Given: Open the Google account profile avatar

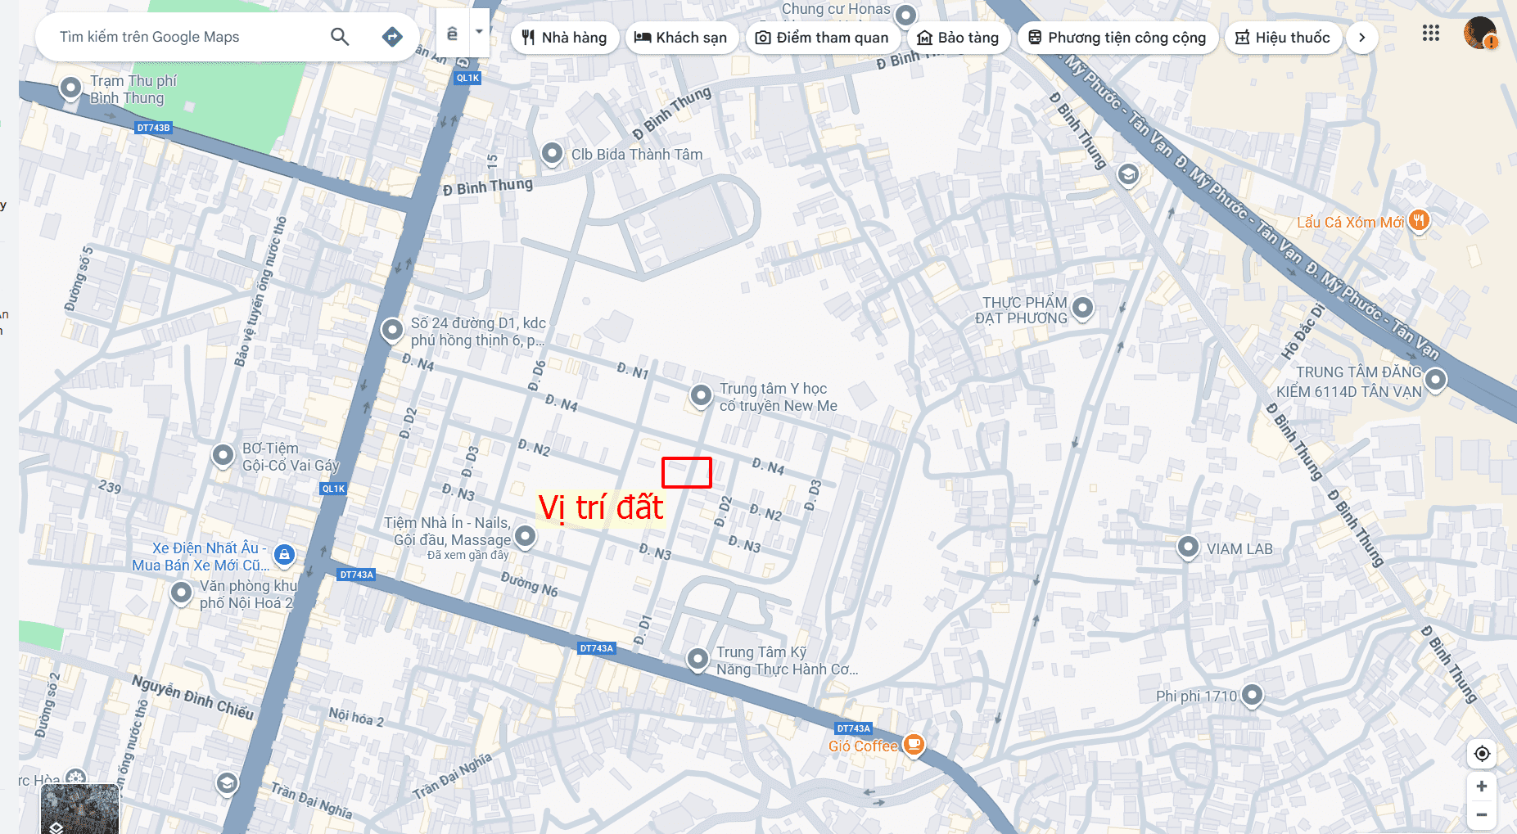Looking at the screenshot, I should point(1480,34).
